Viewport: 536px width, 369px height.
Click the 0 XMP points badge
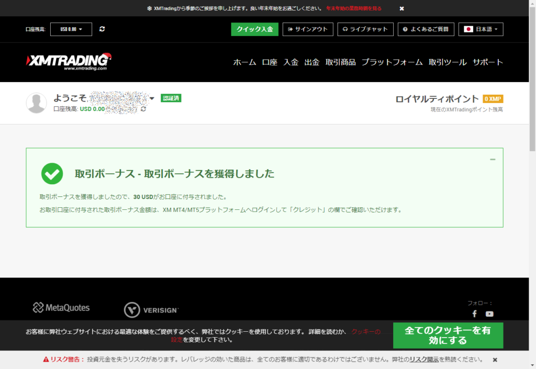(493, 99)
